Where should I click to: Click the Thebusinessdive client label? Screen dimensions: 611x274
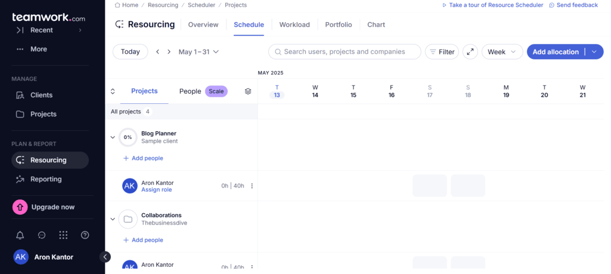[x=164, y=223]
